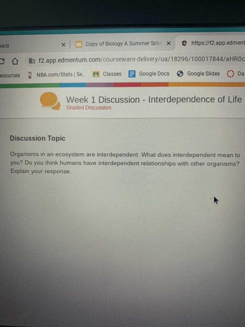Open the Resources bookmark
The image size is (245, 327).
[10, 76]
